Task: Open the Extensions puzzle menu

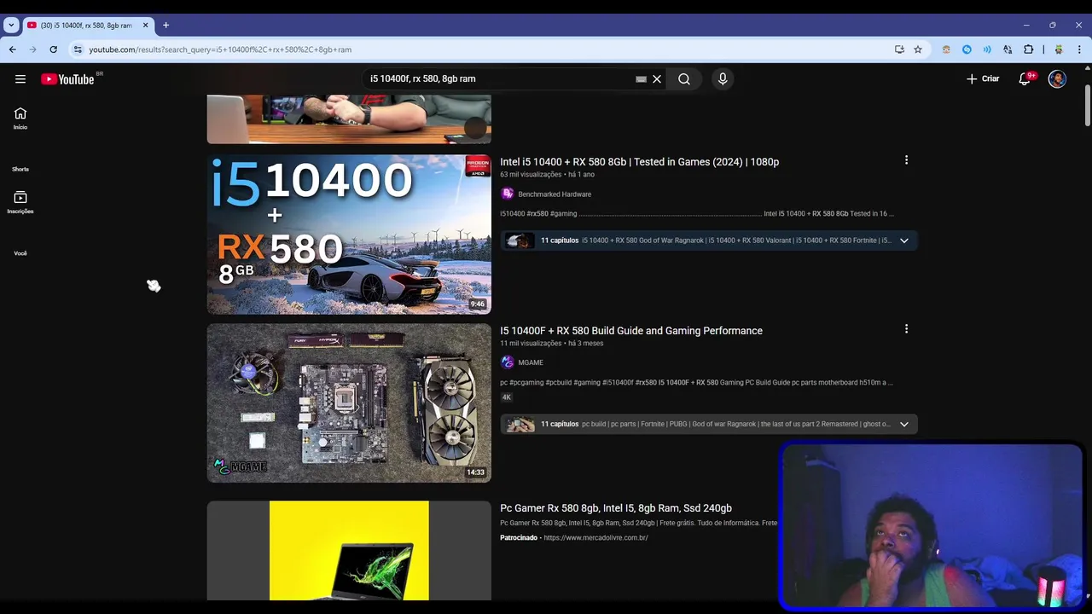Action: (1028, 49)
